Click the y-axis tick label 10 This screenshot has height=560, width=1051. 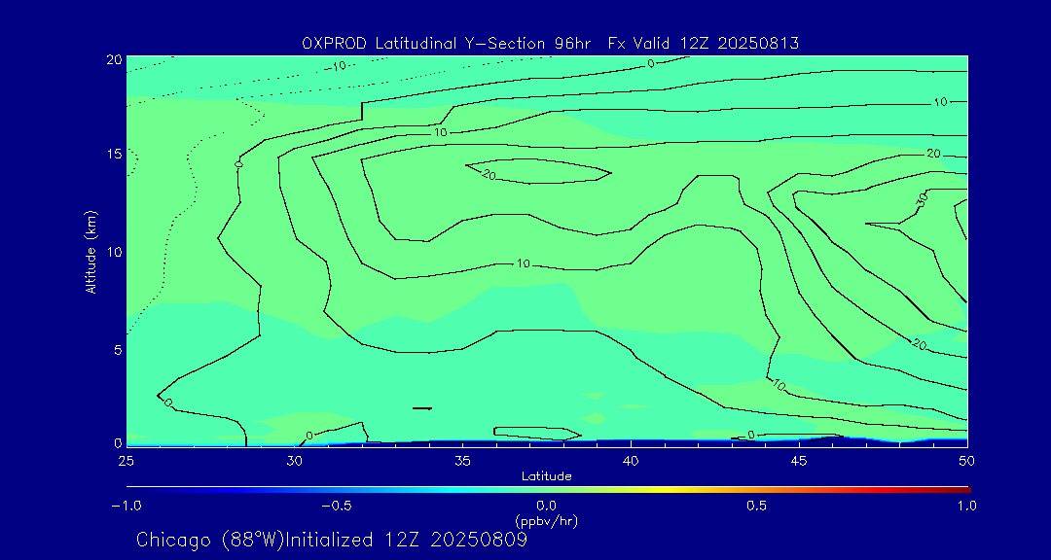click(x=113, y=252)
